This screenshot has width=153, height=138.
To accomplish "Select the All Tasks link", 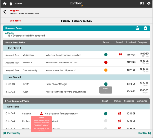I will coord(9,33).
